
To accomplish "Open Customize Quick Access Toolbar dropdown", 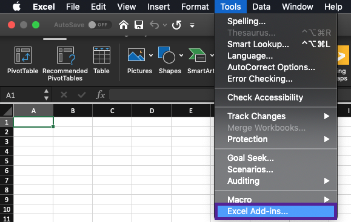I will coord(192,25).
